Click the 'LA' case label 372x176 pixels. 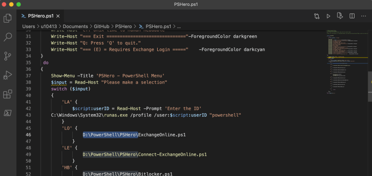click(66, 102)
